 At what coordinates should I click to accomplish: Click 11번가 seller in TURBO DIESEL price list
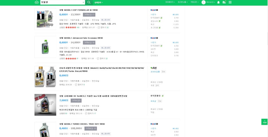[153, 128]
